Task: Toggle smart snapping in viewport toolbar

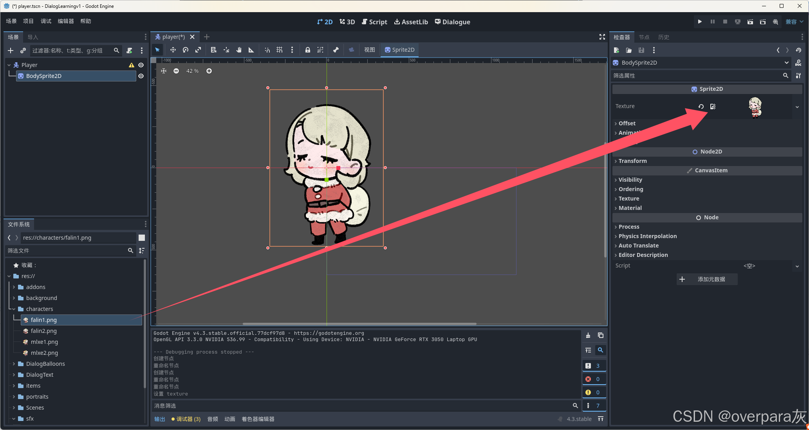Action: (x=267, y=50)
